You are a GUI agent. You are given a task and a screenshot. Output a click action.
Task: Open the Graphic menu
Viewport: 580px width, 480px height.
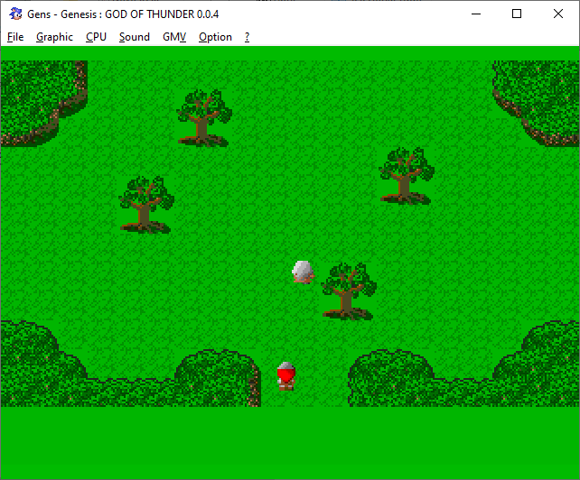(x=54, y=37)
